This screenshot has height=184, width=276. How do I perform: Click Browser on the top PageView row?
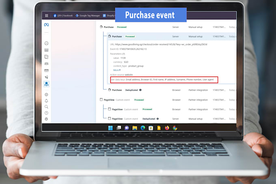(177, 100)
